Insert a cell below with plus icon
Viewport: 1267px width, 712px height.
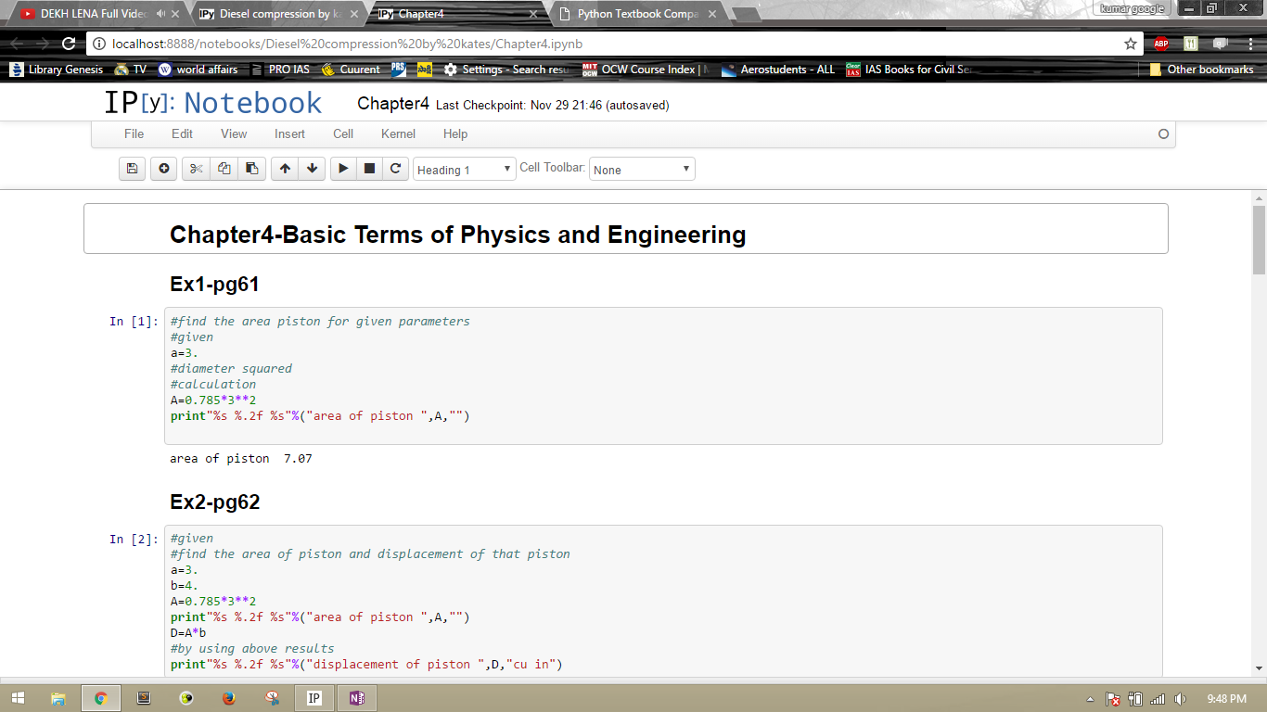164,169
